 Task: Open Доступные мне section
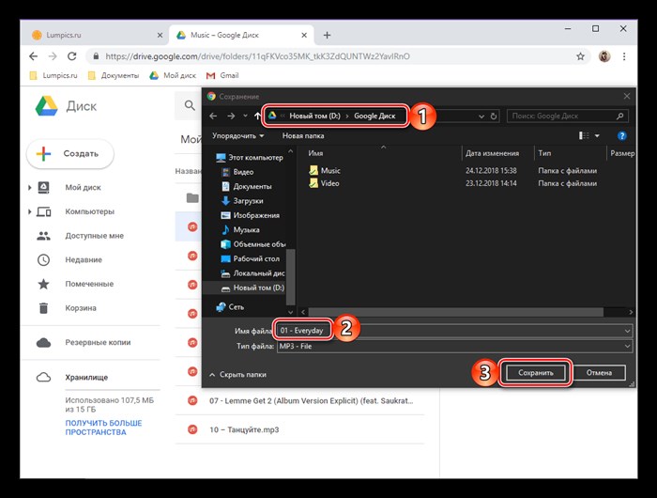[94, 236]
